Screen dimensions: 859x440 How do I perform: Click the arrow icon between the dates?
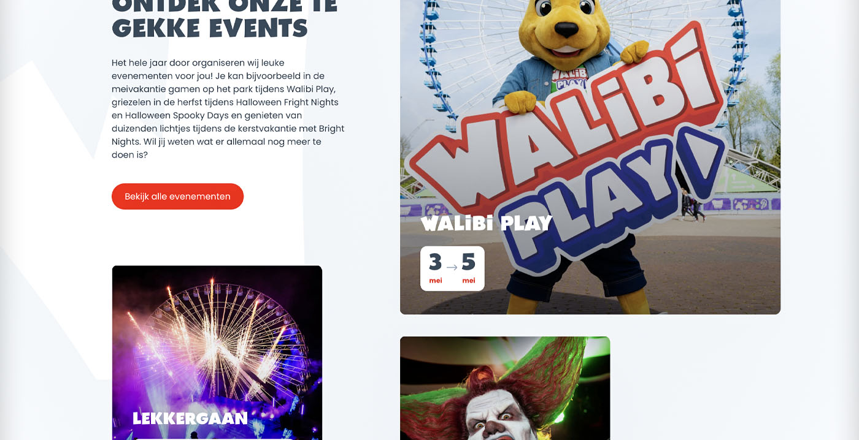(x=452, y=267)
